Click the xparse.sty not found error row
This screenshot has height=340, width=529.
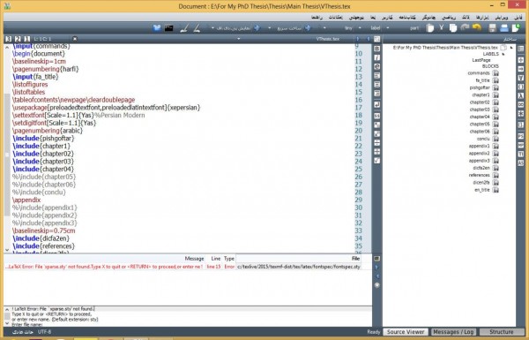pyautogui.click(x=183, y=267)
